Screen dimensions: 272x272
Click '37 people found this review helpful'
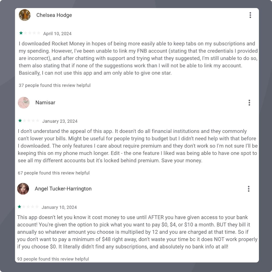click(x=54, y=85)
